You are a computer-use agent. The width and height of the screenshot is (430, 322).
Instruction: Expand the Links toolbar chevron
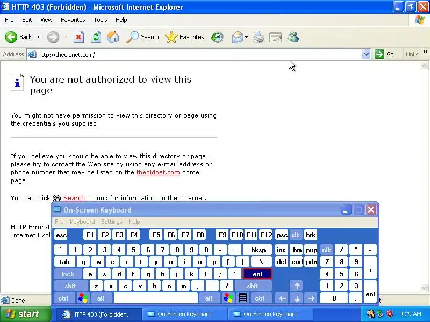[425, 52]
